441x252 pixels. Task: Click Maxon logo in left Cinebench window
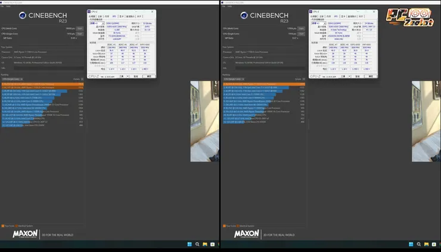tap(25, 234)
